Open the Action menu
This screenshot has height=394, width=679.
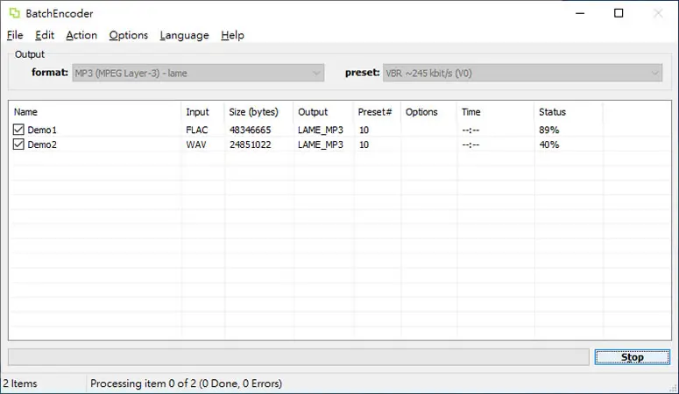81,35
